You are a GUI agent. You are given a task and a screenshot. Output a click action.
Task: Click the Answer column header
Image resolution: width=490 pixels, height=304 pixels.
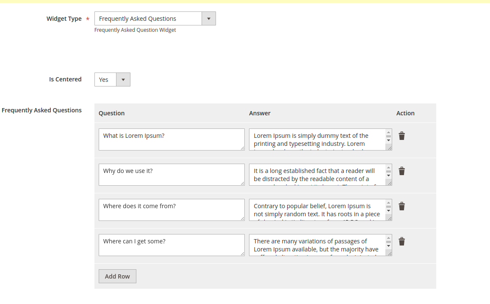point(260,113)
